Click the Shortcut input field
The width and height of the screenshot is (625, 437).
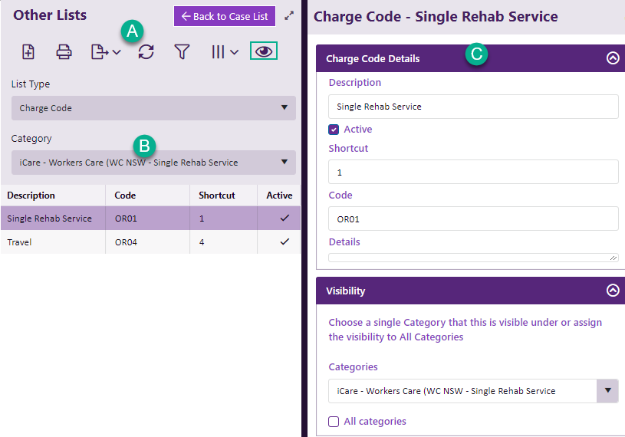[x=472, y=172]
